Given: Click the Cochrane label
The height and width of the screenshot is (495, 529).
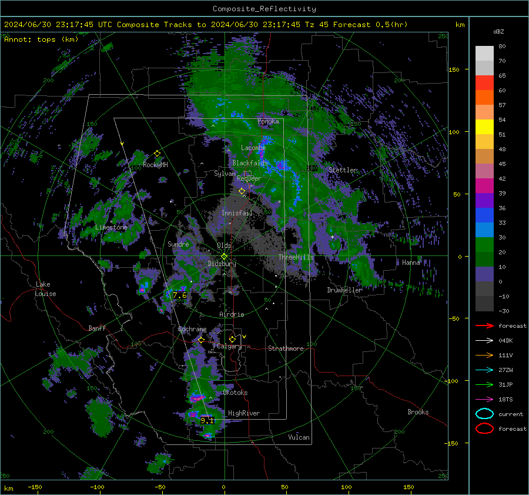Looking at the screenshot, I should tap(192, 329).
